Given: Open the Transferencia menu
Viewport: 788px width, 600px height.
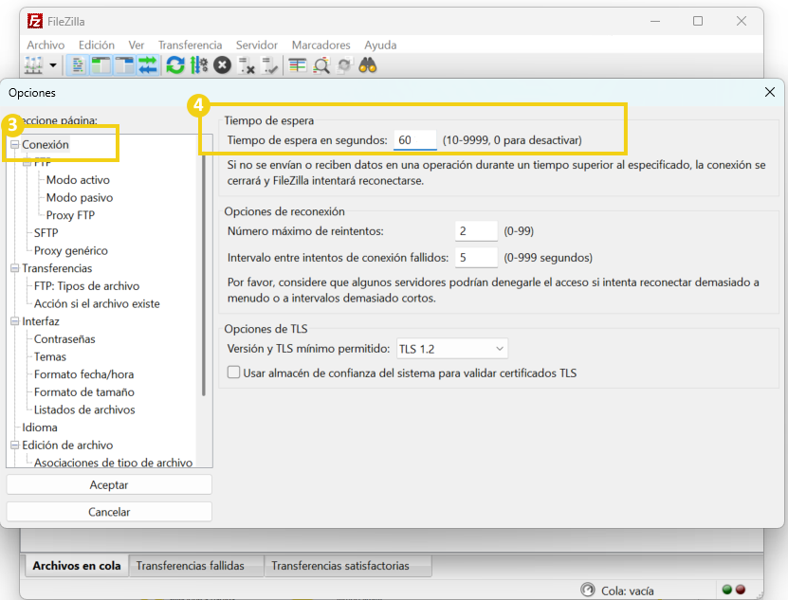Looking at the screenshot, I should pyautogui.click(x=190, y=45).
